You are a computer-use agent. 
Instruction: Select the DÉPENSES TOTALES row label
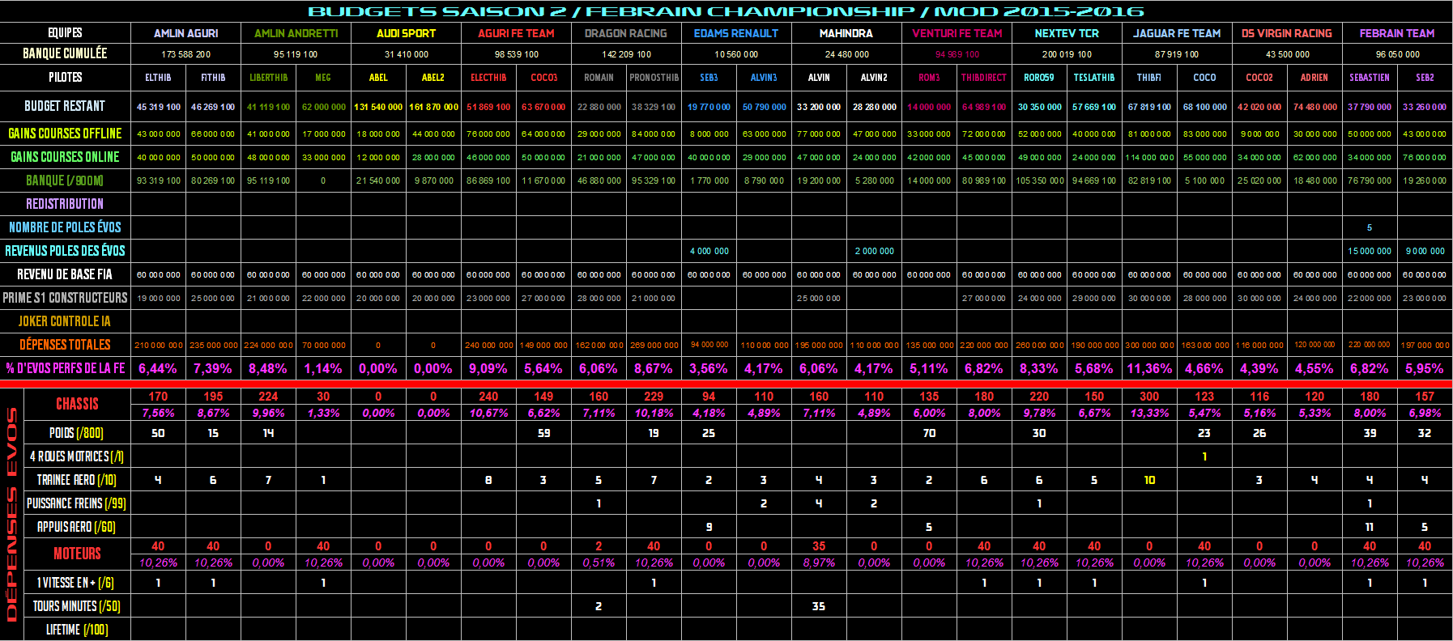[x=65, y=345]
